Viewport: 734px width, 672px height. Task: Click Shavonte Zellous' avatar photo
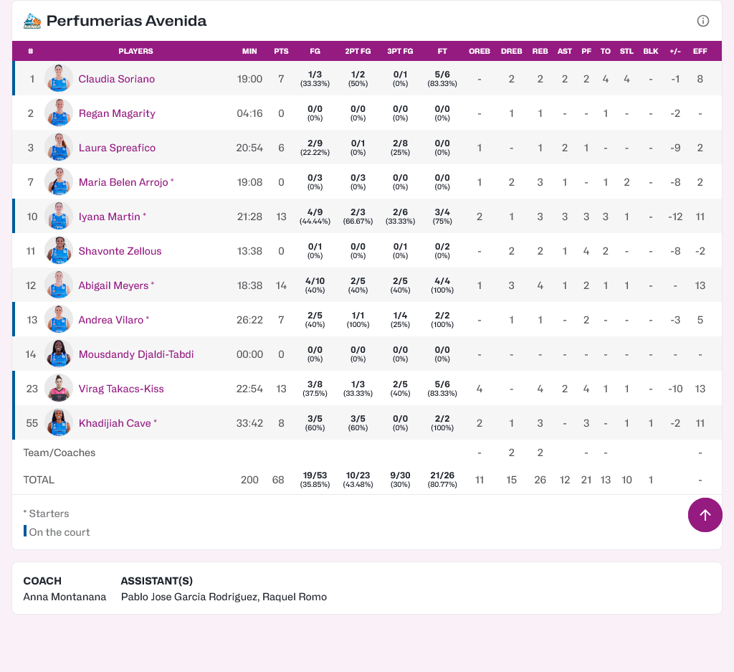click(x=59, y=251)
